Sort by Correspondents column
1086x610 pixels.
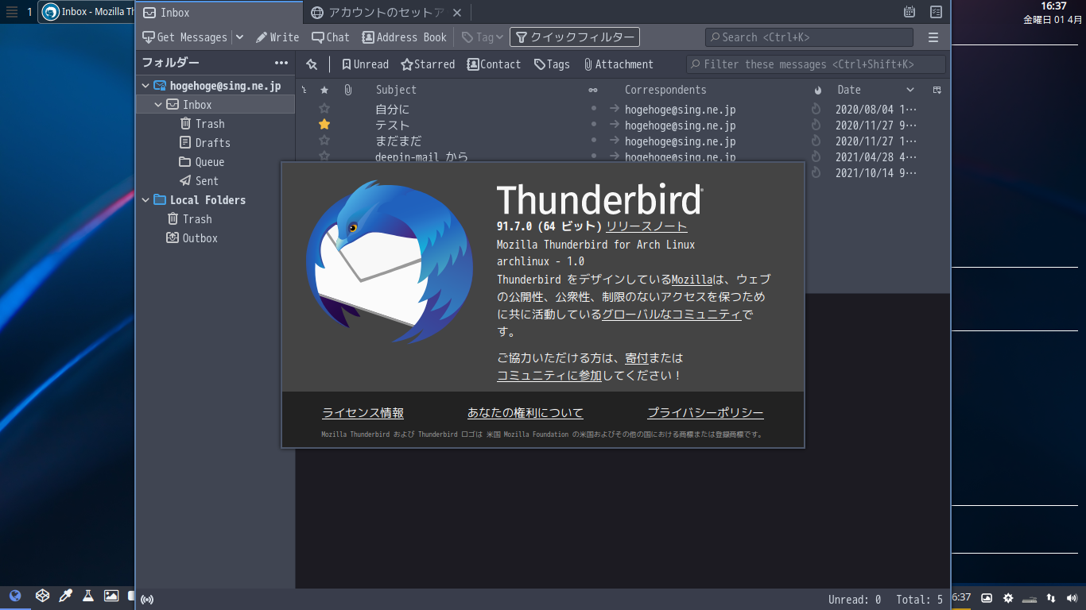665,90
